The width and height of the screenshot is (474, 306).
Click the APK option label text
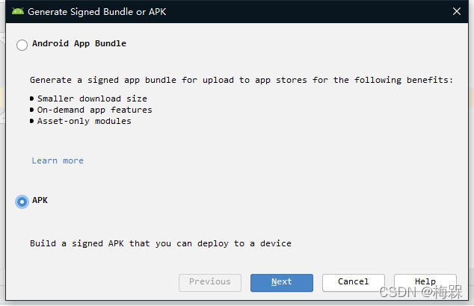[40, 200]
